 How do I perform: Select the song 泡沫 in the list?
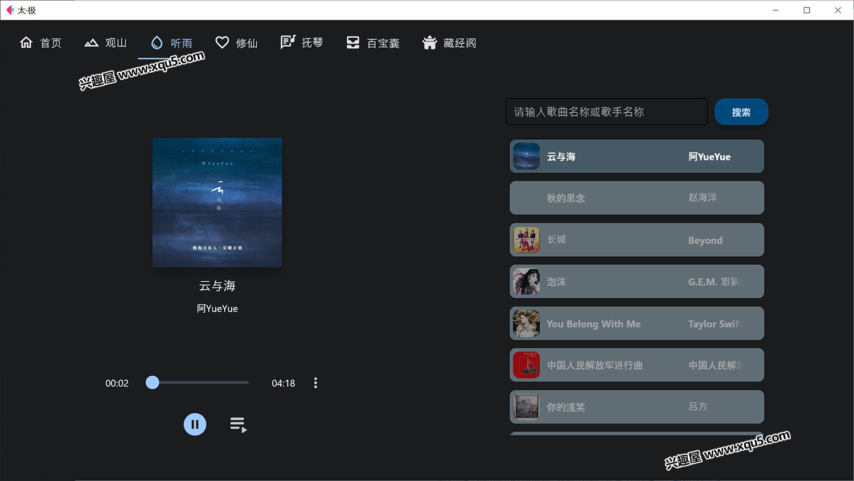[637, 281]
